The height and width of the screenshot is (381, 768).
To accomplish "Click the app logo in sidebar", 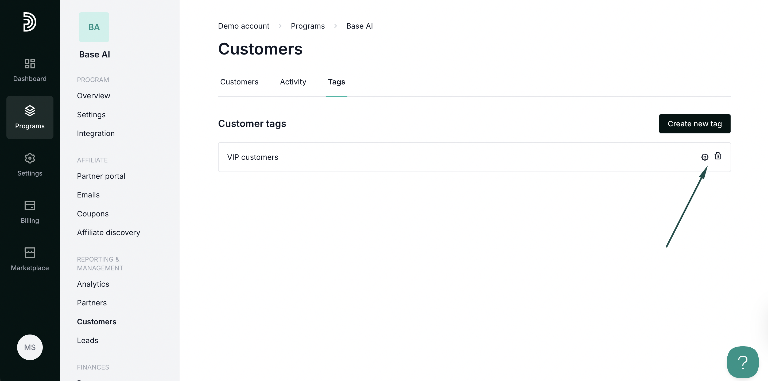I will tap(29, 22).
